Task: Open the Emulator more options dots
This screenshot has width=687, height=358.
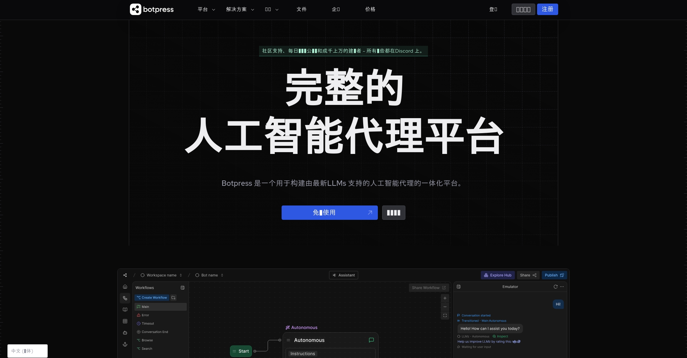Action: 562,287
